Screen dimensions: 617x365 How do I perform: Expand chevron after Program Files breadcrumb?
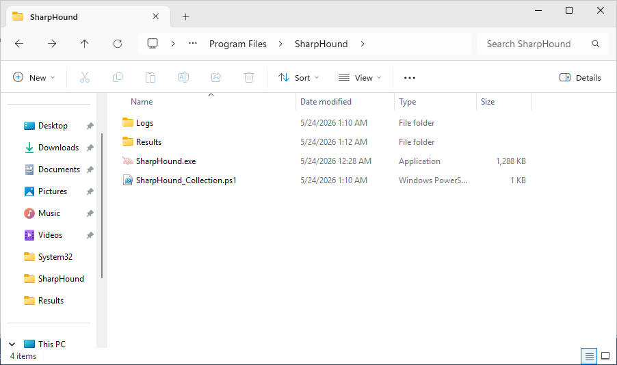coord(280,44)
